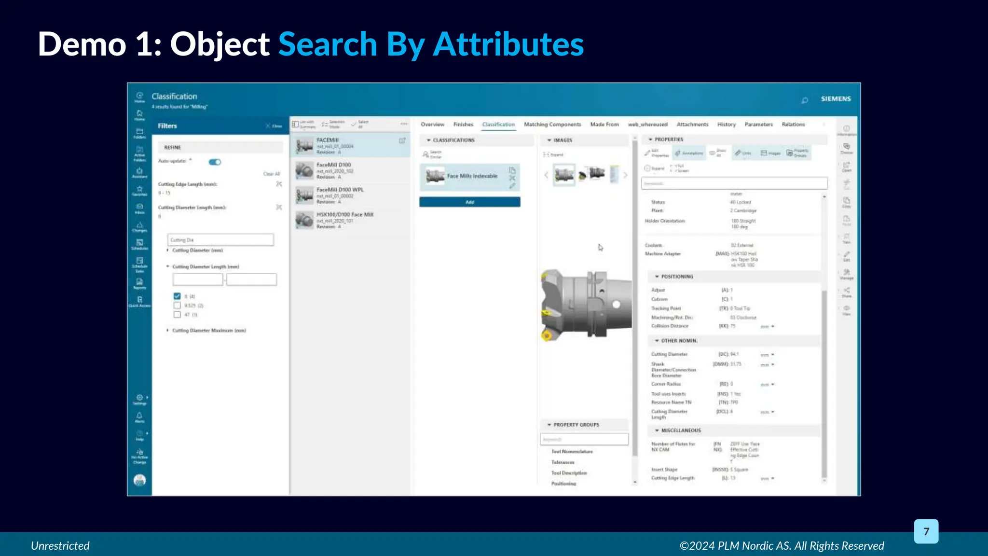Toggle Images in Properties toolbar

[x=770, y=153]
